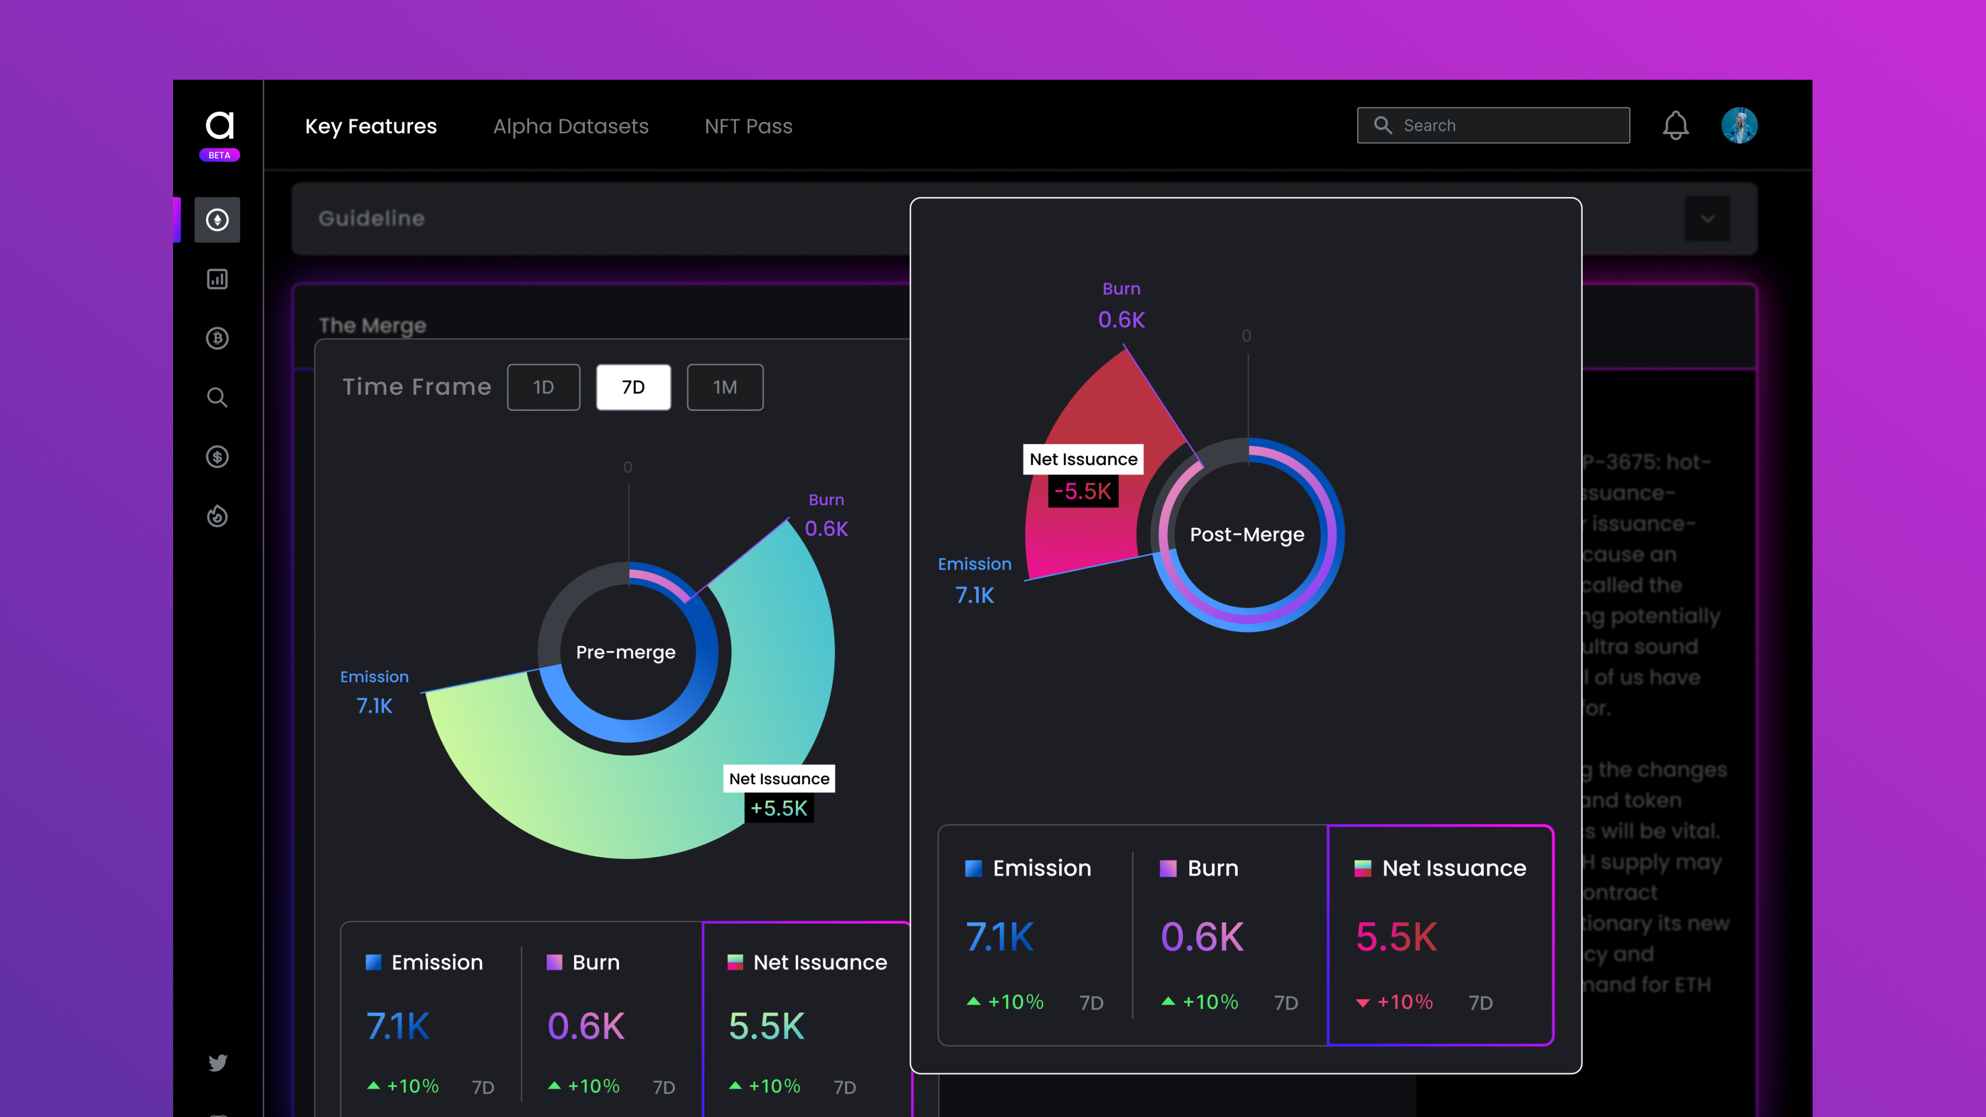
Task: Click the Post-Merge Net Issuance card
Action: tap(1440, 934)
